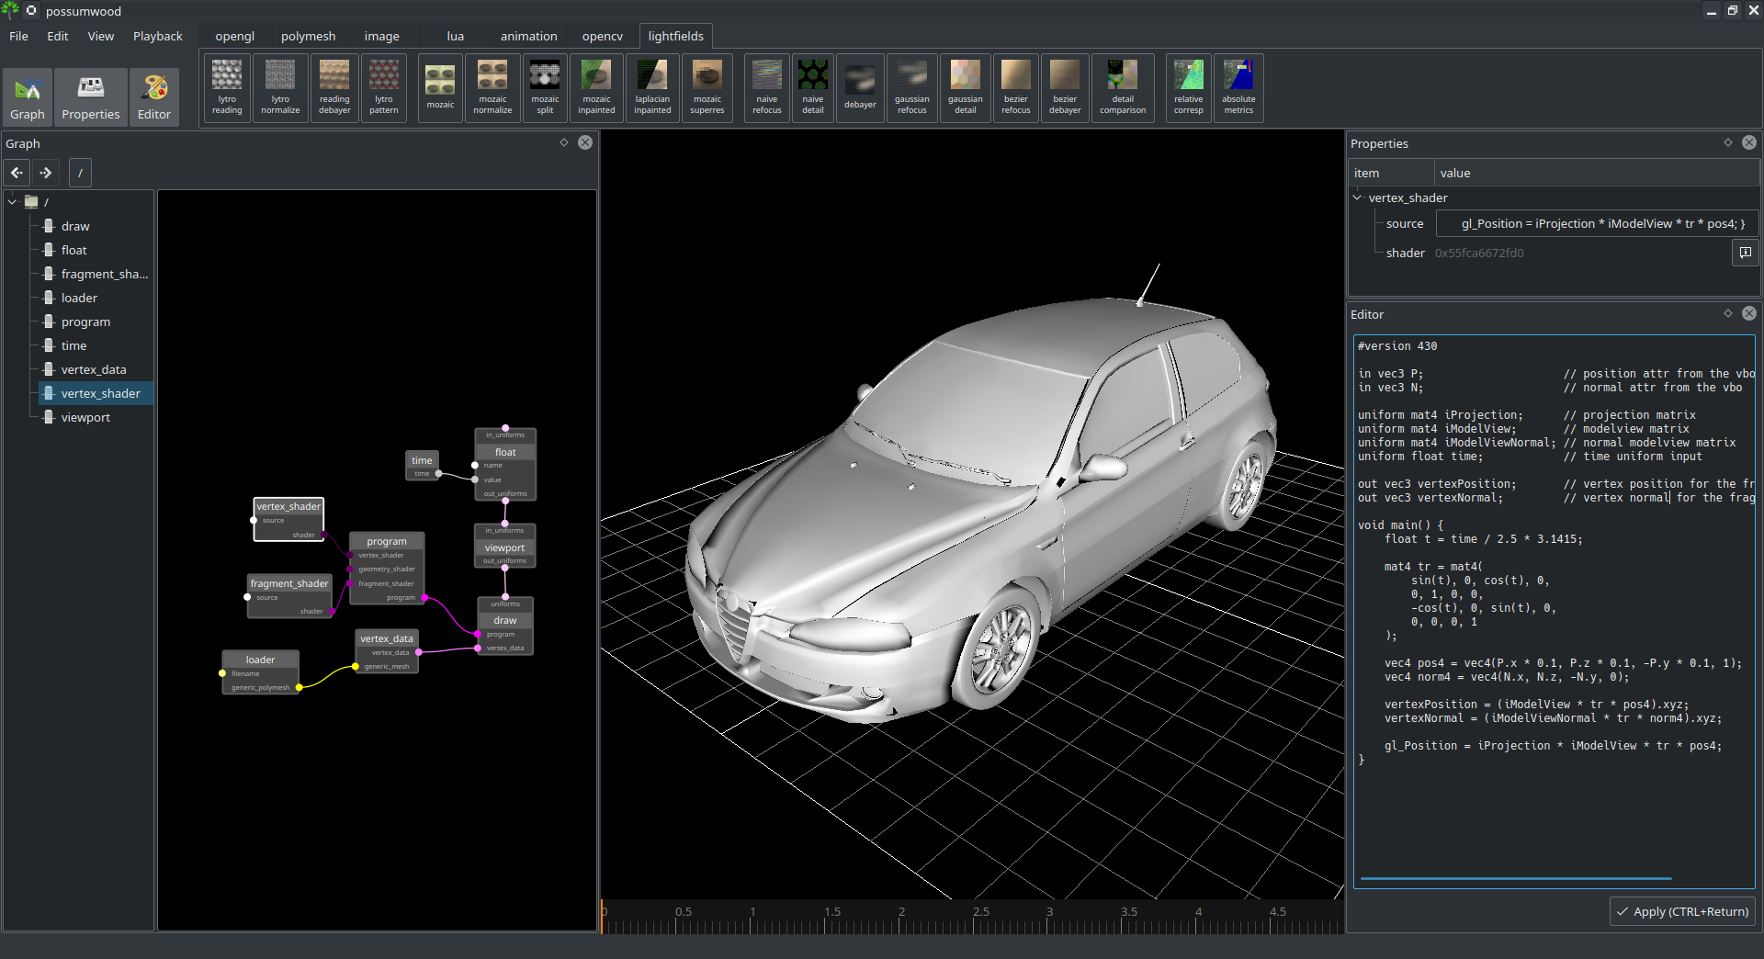Toggle the Graph panel button
Viewport: 1764px width, 959px height.
(x=28, y=96)
